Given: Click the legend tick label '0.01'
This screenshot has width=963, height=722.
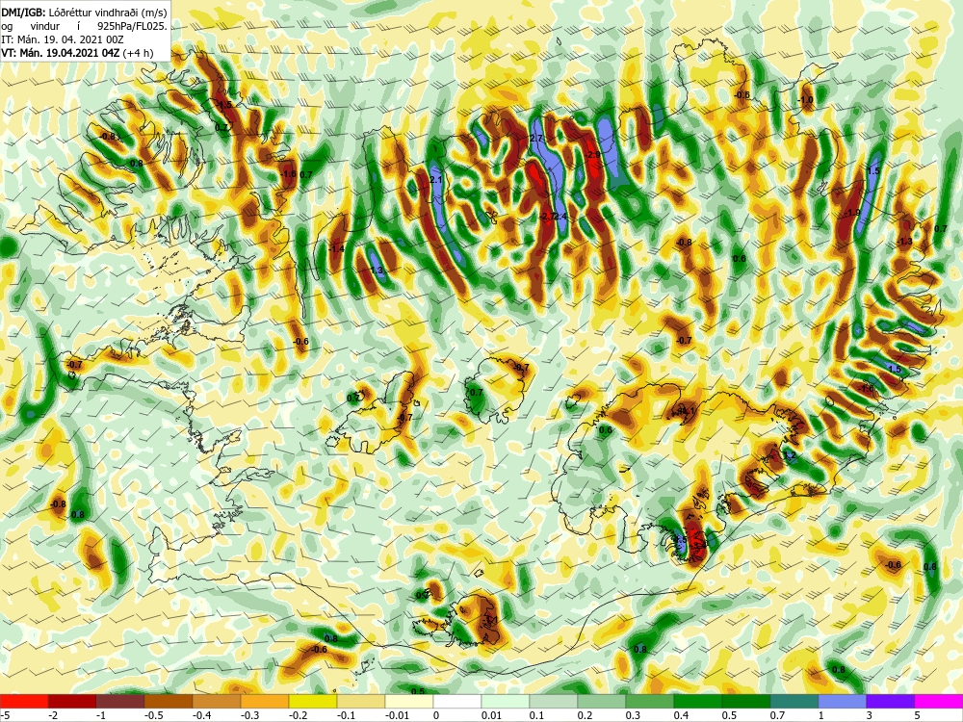Looking at the screenshot, I should pyautogui.click(x=492, y=715).
